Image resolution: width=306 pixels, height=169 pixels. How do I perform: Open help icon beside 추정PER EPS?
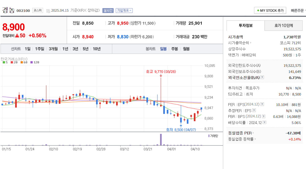tap(254, 111)
